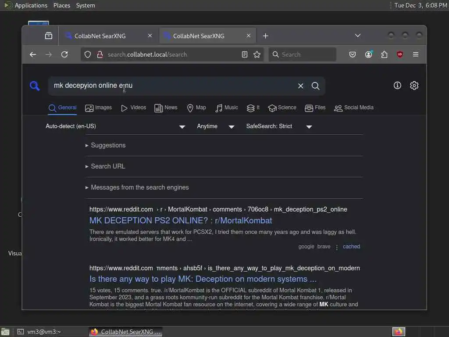Switch to the Music category
Image resolution: width=449 pixels, height=337 pixels.
point(227,108)
